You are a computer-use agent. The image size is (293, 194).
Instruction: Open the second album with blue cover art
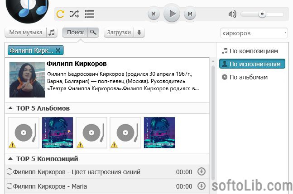click(x=58, y=133)
